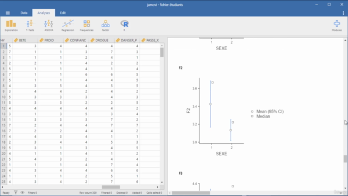This screenshot has width=348, height=196.
Task: Click the Deleted 0 status text
Action: pos(122,193)
